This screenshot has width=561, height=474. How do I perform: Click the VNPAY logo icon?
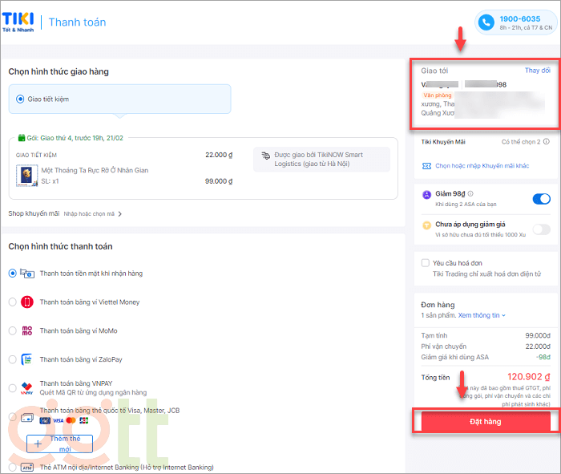coord(26,388)
